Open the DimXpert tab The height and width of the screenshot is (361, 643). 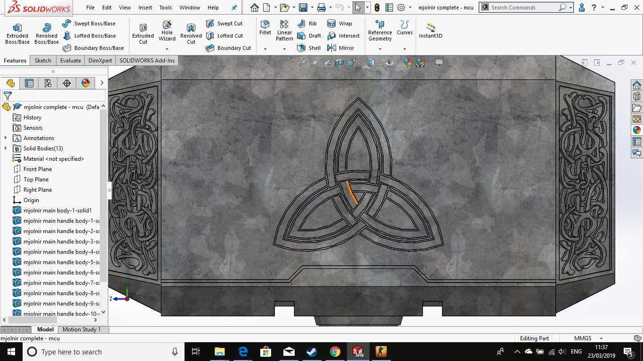(x=100, y=60)
